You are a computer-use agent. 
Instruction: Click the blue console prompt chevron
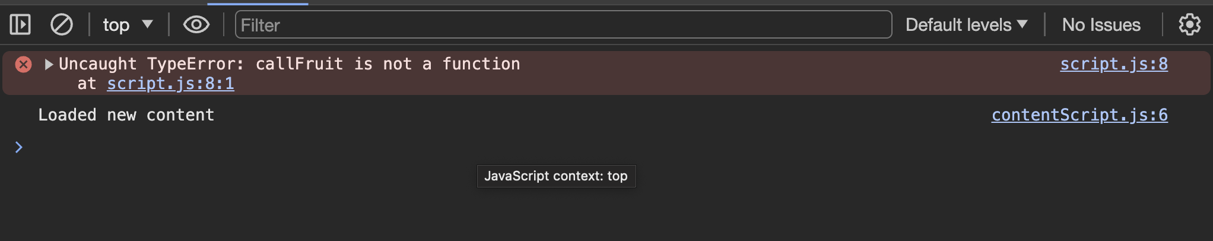(x=19, y=147)
